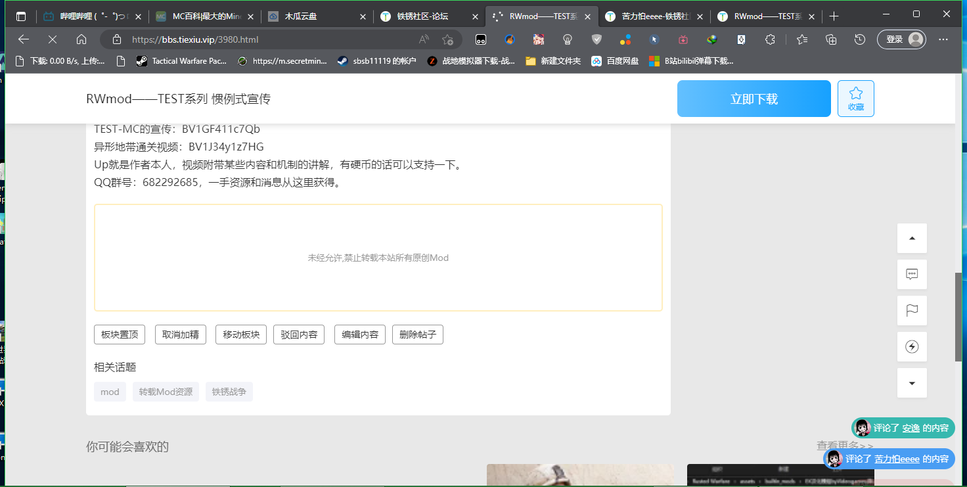
Task: Jump to top with the up arrow button
Action: click(x=912, y=239)
